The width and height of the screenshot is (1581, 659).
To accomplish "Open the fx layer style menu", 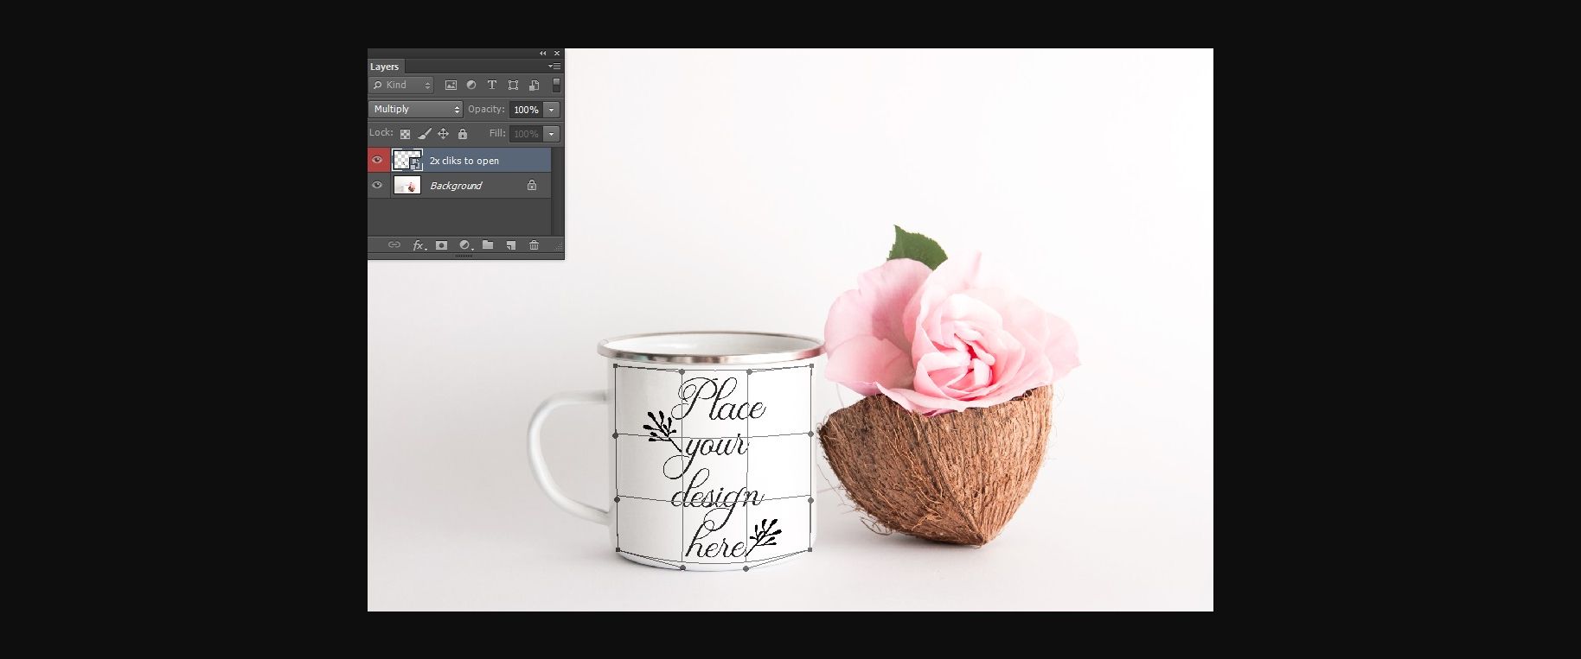I will [419, 245].
